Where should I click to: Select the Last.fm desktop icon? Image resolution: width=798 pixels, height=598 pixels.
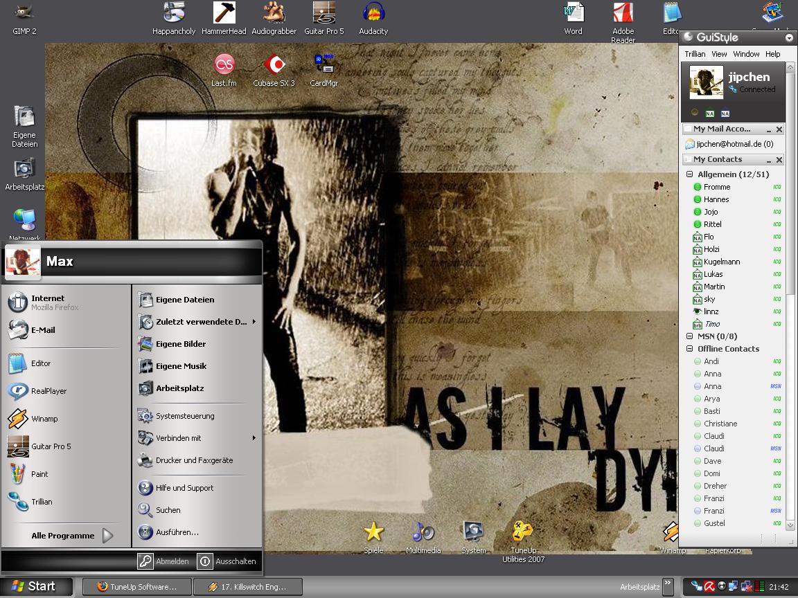click(224, 70)
